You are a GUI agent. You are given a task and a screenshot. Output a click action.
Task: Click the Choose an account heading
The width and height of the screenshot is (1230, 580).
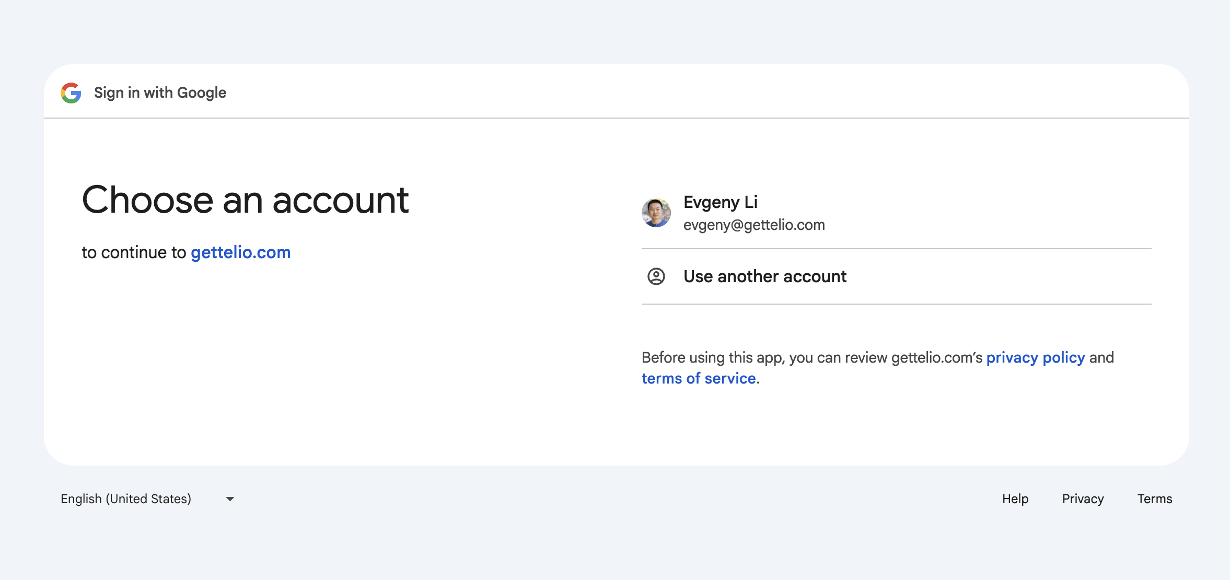[245, 200]
